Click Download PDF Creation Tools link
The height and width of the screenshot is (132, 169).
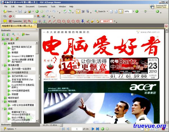coord(158,6)
